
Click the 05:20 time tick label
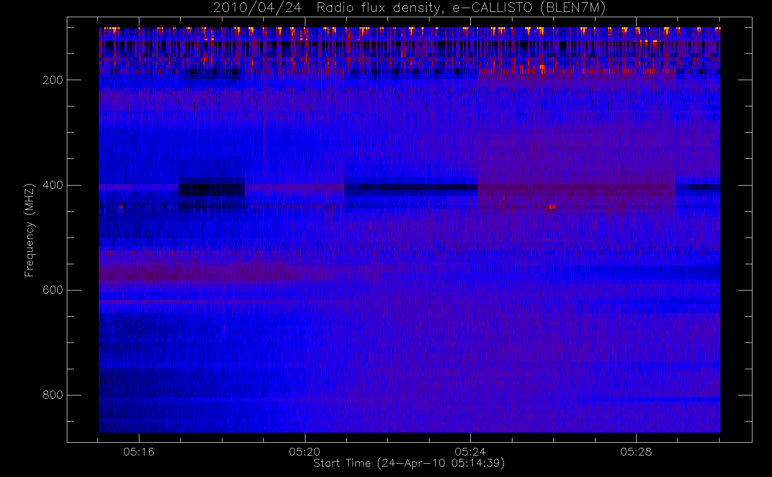click(x=304, y=452)
